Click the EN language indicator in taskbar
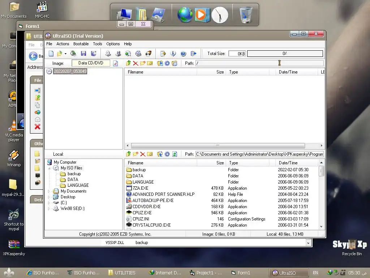The width and height of the screenshot is (370, 278). [315, 273]
